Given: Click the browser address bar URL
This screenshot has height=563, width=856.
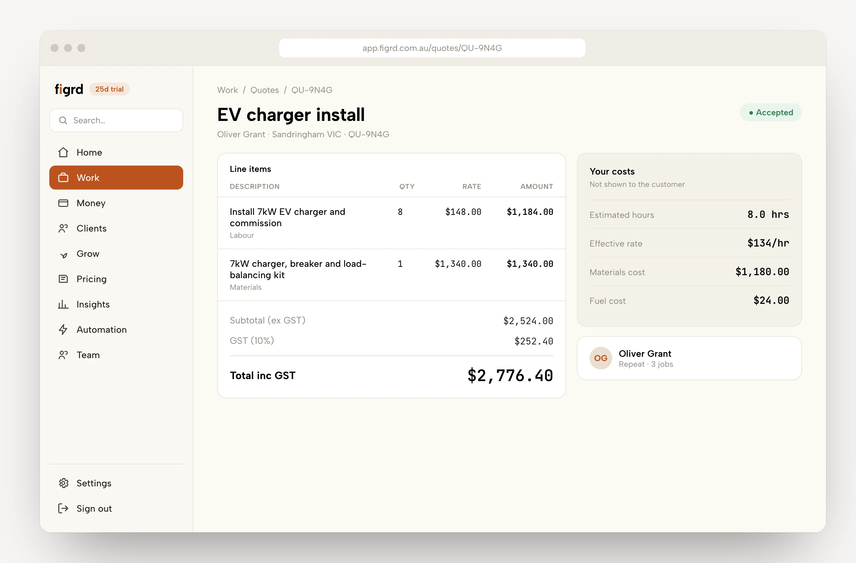Looking at the screenshot, I should (432, 48).
